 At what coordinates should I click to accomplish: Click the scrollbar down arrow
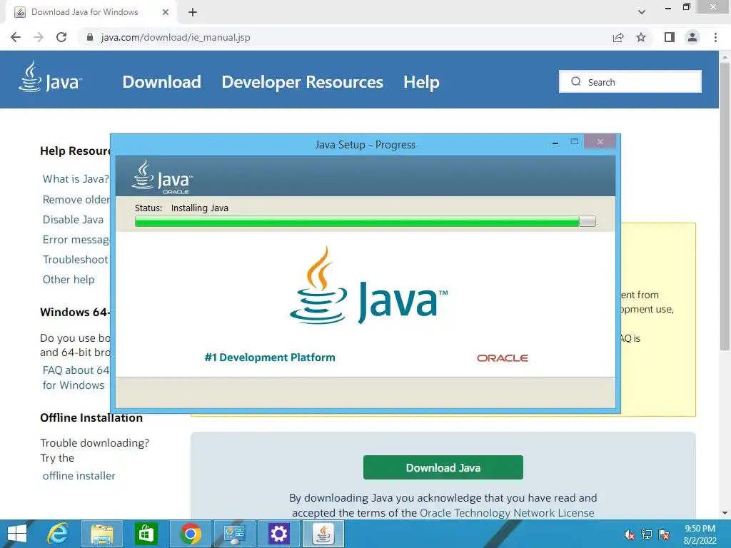tap(725, 512)
